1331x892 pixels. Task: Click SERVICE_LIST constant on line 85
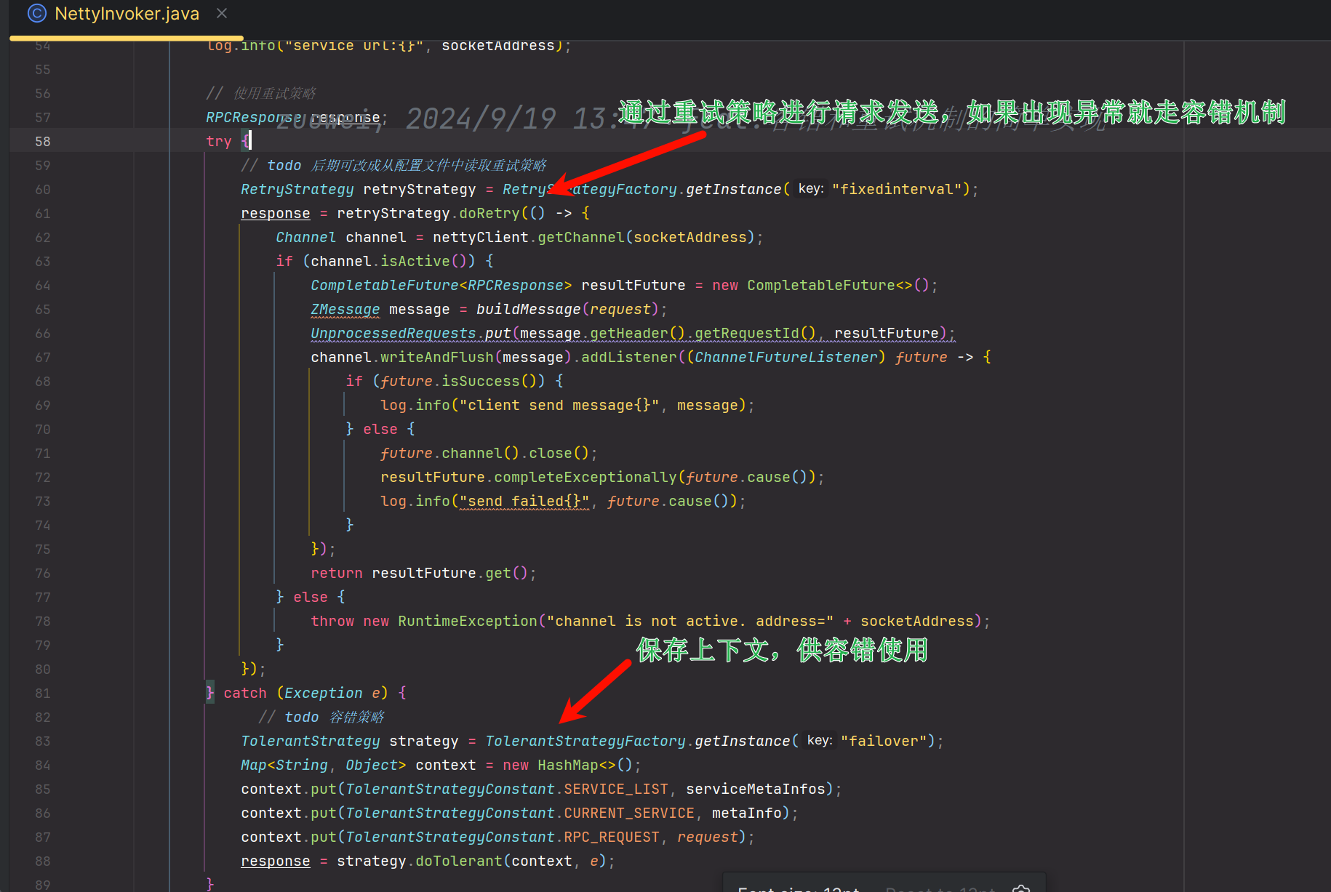point(616,789)
